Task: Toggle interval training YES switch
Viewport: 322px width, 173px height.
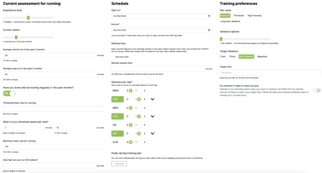Action: pos(9,93)
